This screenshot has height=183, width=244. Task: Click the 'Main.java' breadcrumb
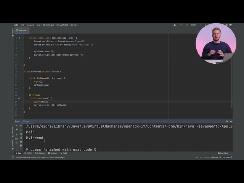[x=48, y=25]
